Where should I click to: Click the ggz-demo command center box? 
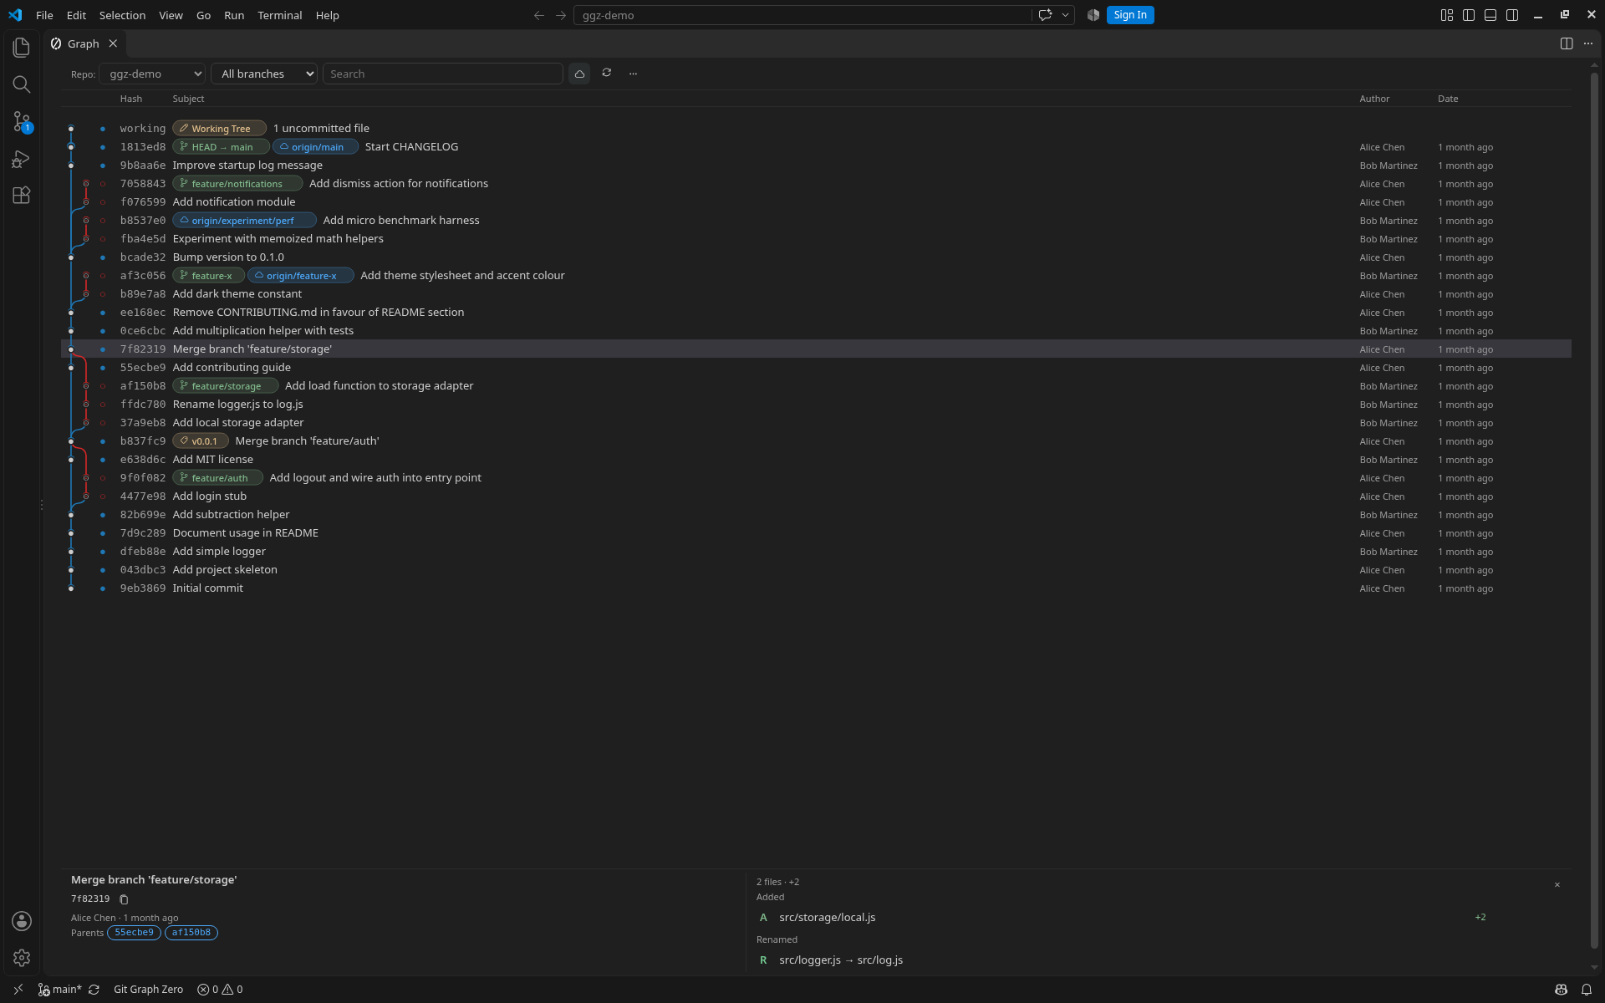(x=802, y=15)
